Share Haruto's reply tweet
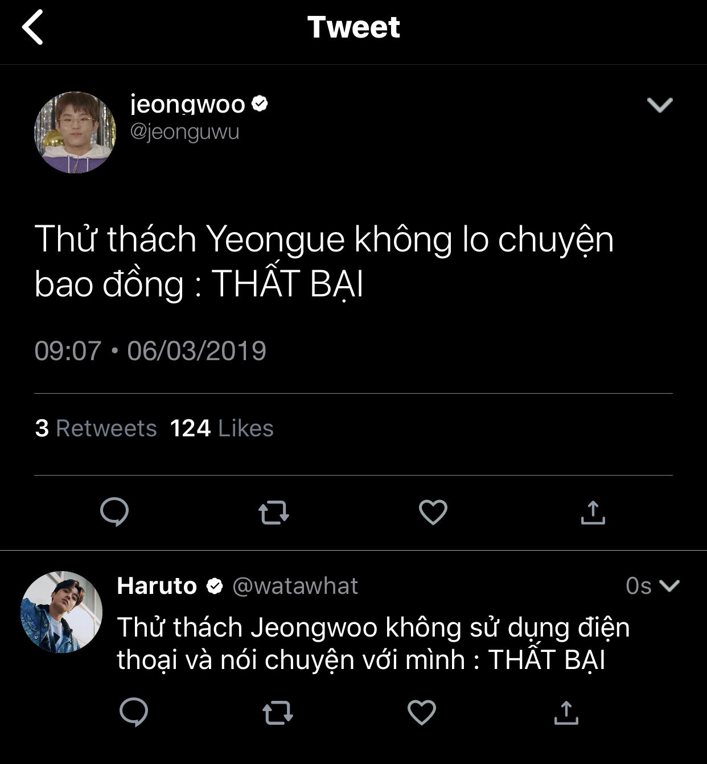Viewport: 707px width, 764px height. (566, 712)
